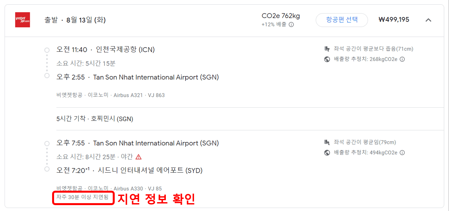Click the info icon next to '+12% 배출'
This screenshot has height=211, width=449.
click(x=291, y=24)
